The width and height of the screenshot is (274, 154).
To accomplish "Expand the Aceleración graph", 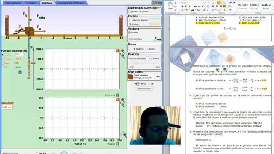I will (x=117, y=95).
